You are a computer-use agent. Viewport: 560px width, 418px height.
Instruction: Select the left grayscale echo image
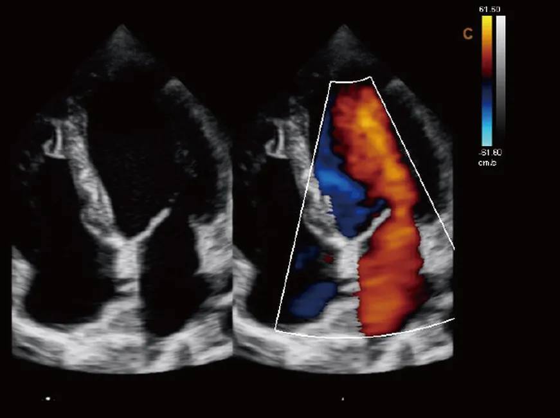(122, 206)
